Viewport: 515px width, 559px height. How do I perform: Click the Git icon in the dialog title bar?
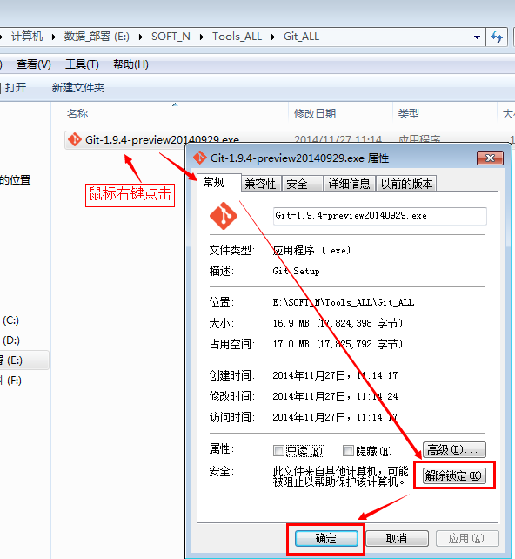tap(199, 158)
